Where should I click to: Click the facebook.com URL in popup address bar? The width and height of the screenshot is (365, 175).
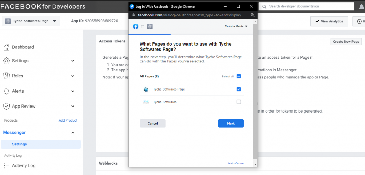click(191, 15)
